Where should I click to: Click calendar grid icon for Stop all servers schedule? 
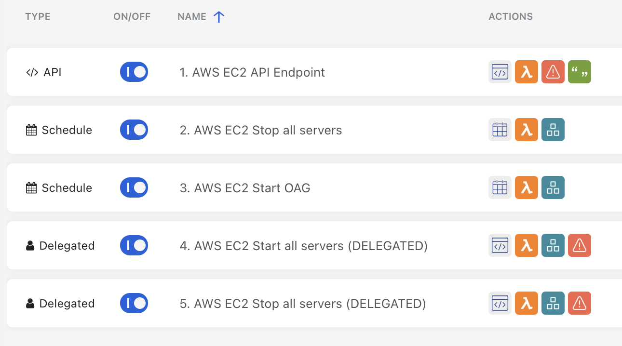(x=500, y=130)
